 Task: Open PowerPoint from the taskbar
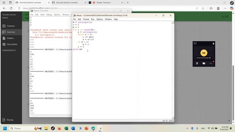[87, 128]
